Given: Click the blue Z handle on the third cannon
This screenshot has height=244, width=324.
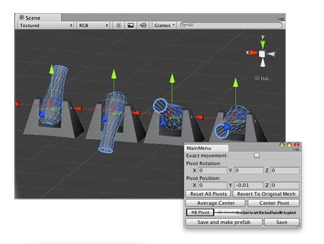Looking at the screenshot, I should click(163, 123).
